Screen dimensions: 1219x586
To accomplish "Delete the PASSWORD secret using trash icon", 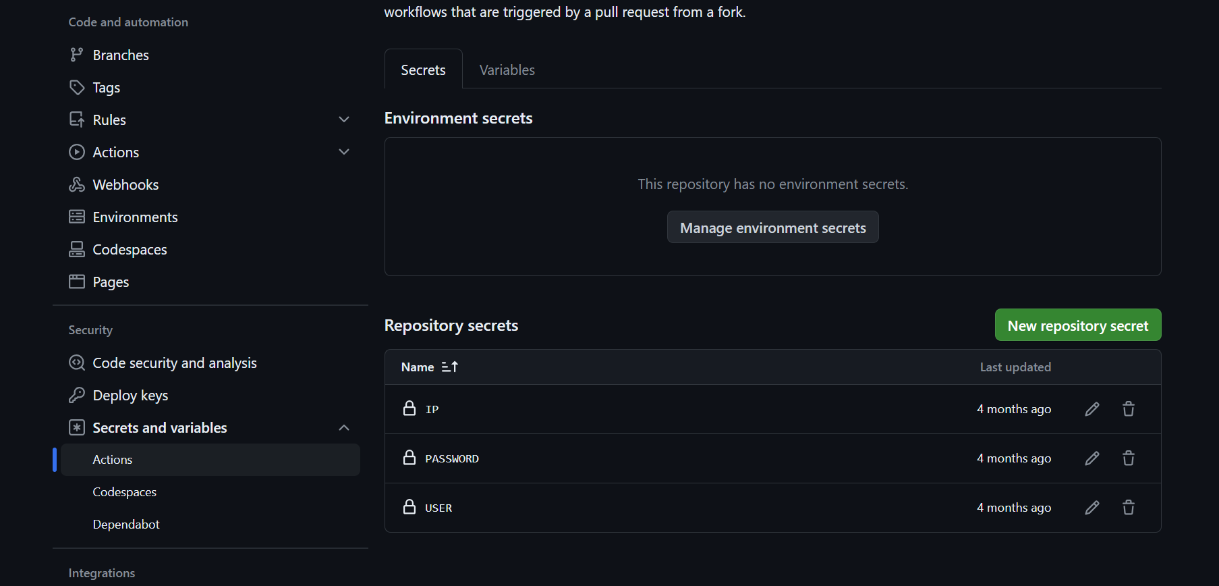I will click(1128, 458).
